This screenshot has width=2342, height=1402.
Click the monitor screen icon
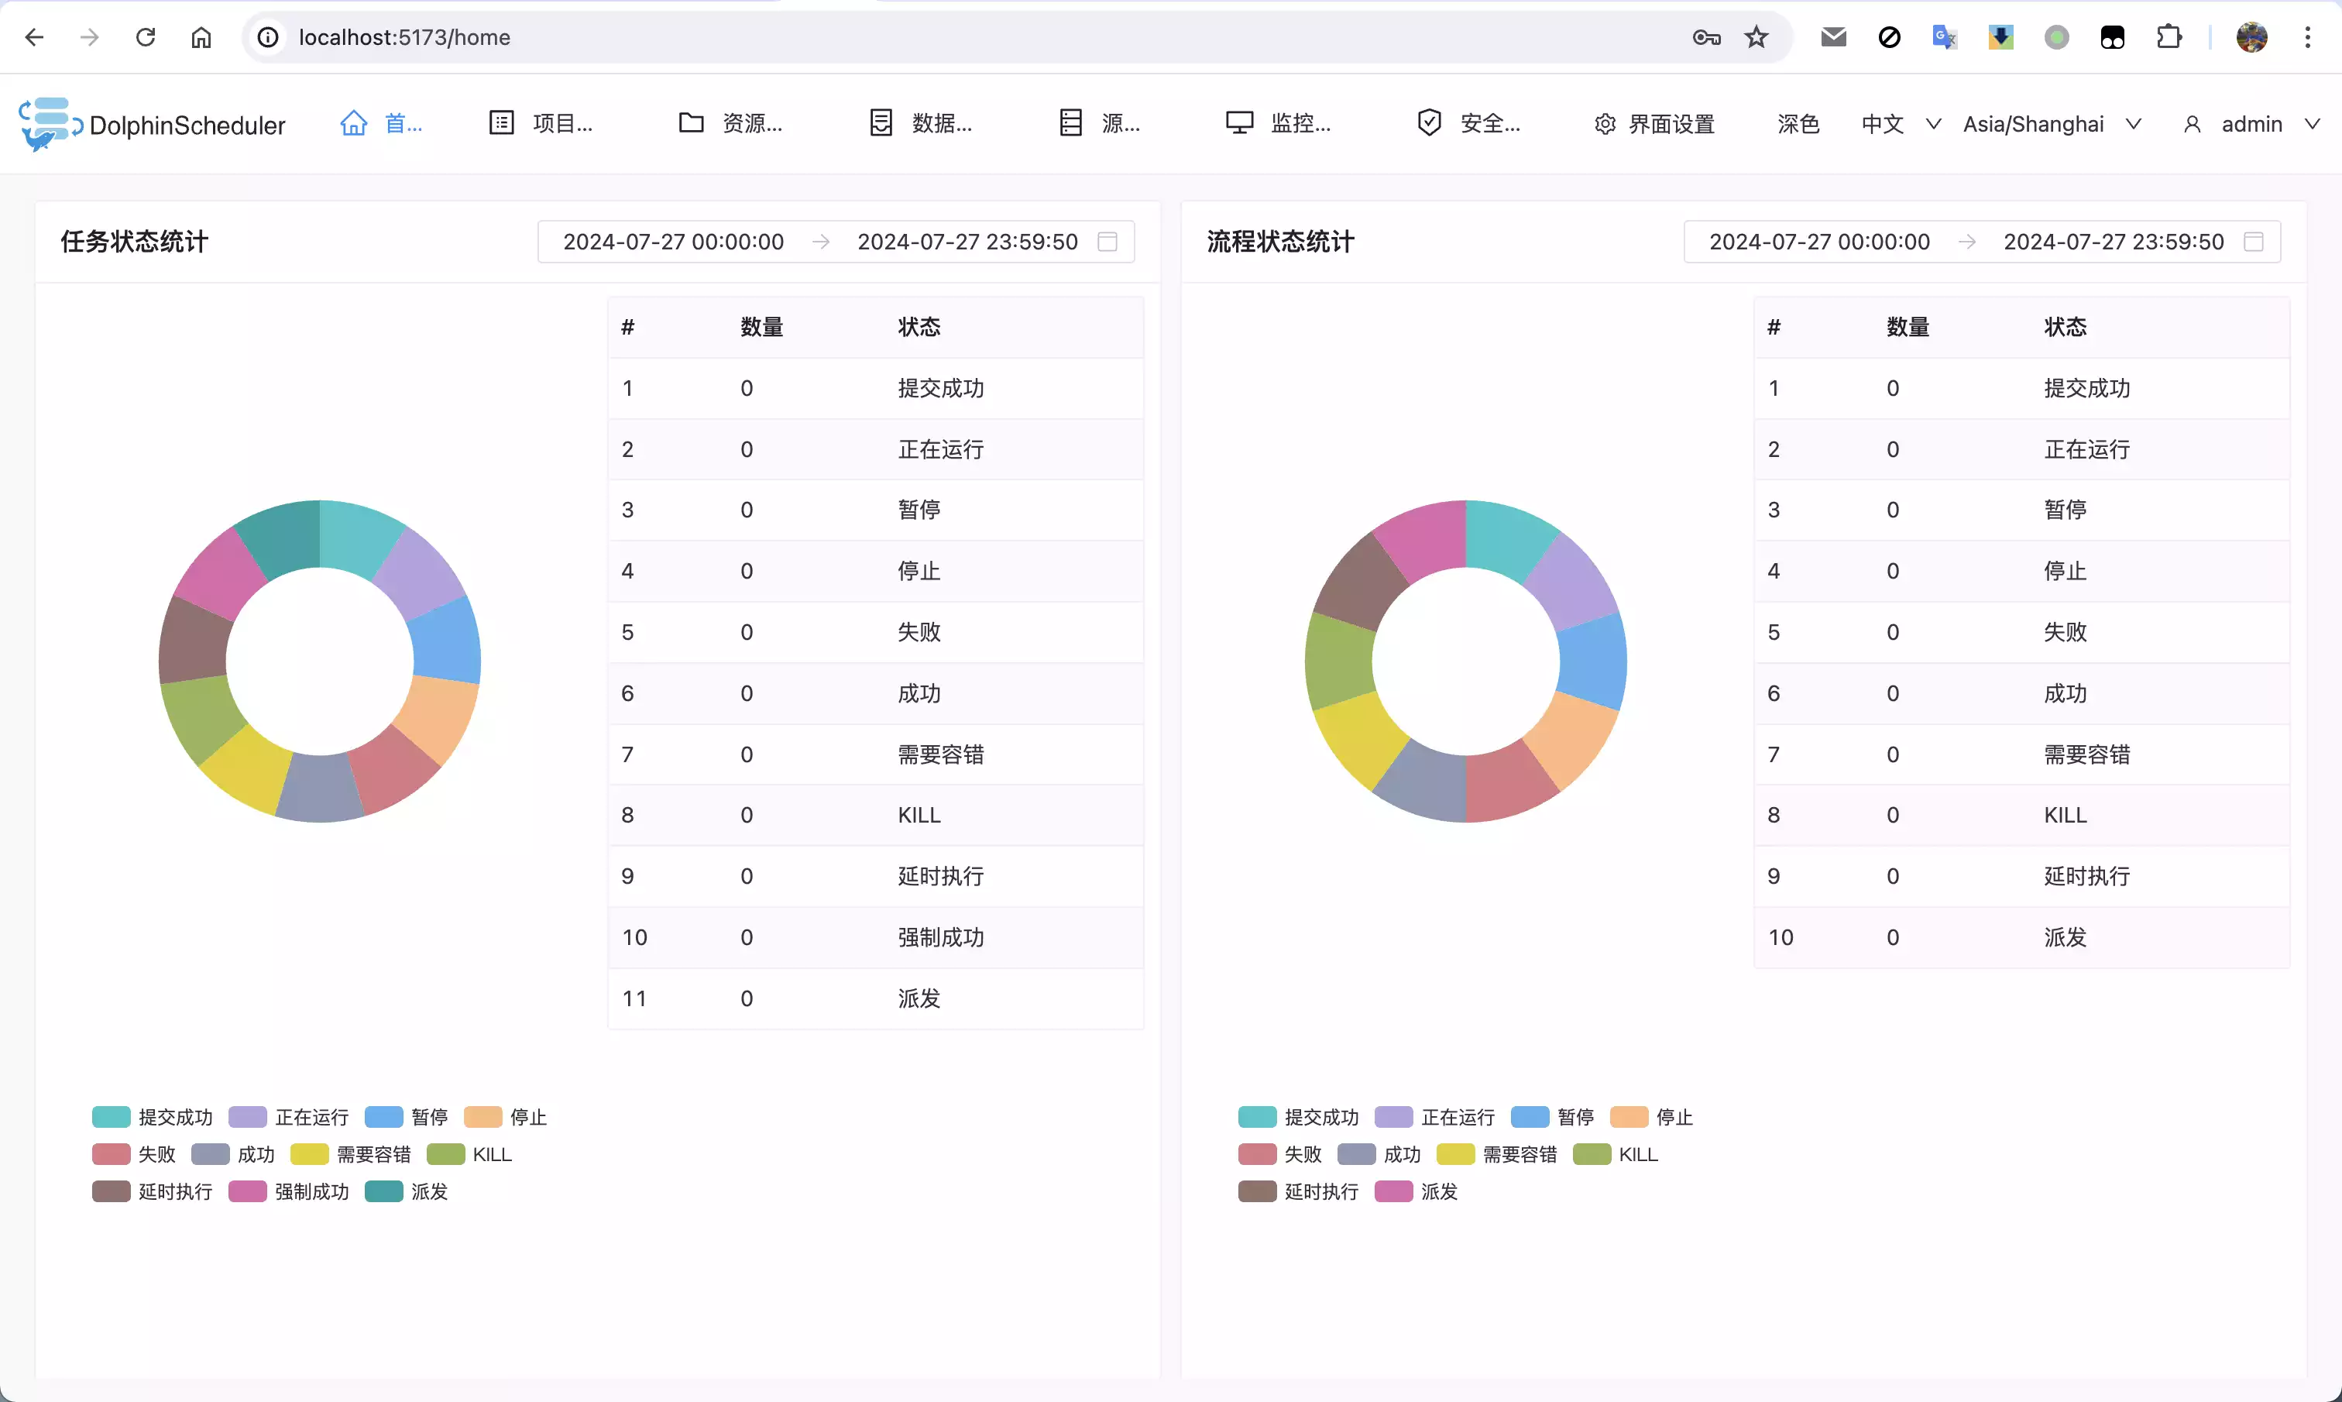pyautogui.click(x=1239, y=123)
